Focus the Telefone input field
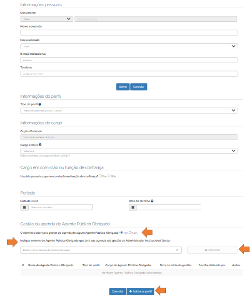This screenshot has height=298, width=252. (129, 74)
